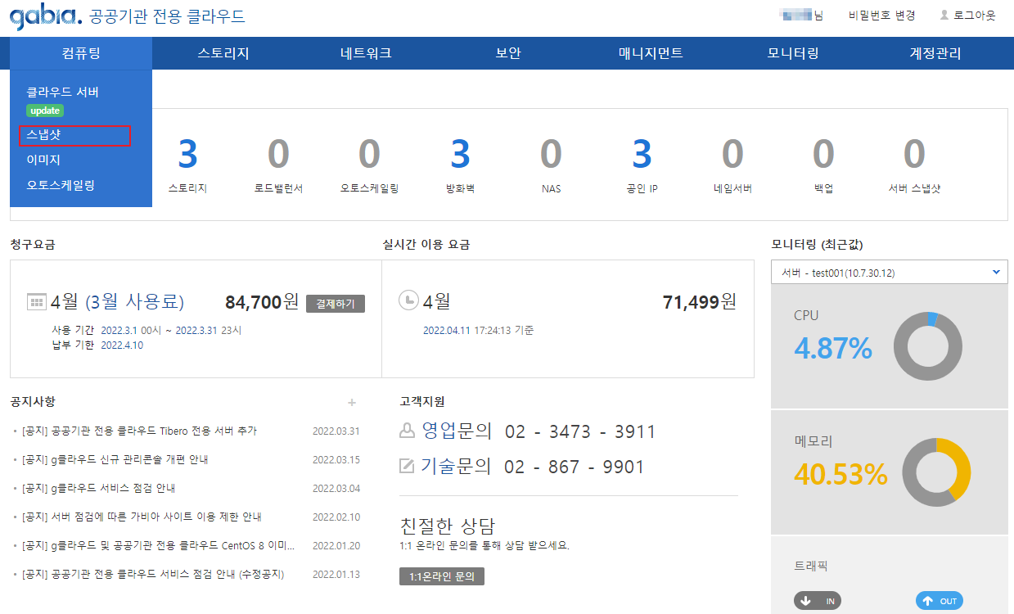Viewport: 1014px width, 614px height.
Task: Click the OUT traffic arrow badge
Action: click(x=939, y=601)
